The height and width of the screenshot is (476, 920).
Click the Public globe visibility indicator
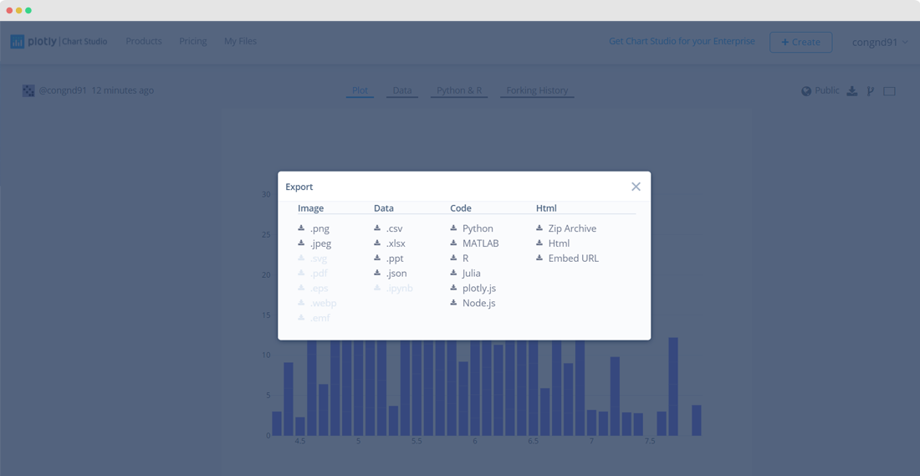[820, 90]
